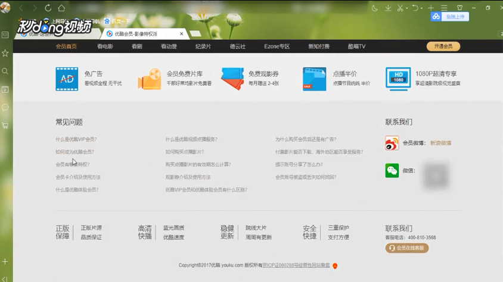503x282 pixels.
Task: Open FAQ 会员卡介绍及使用方法
Action: click(78, 177)
